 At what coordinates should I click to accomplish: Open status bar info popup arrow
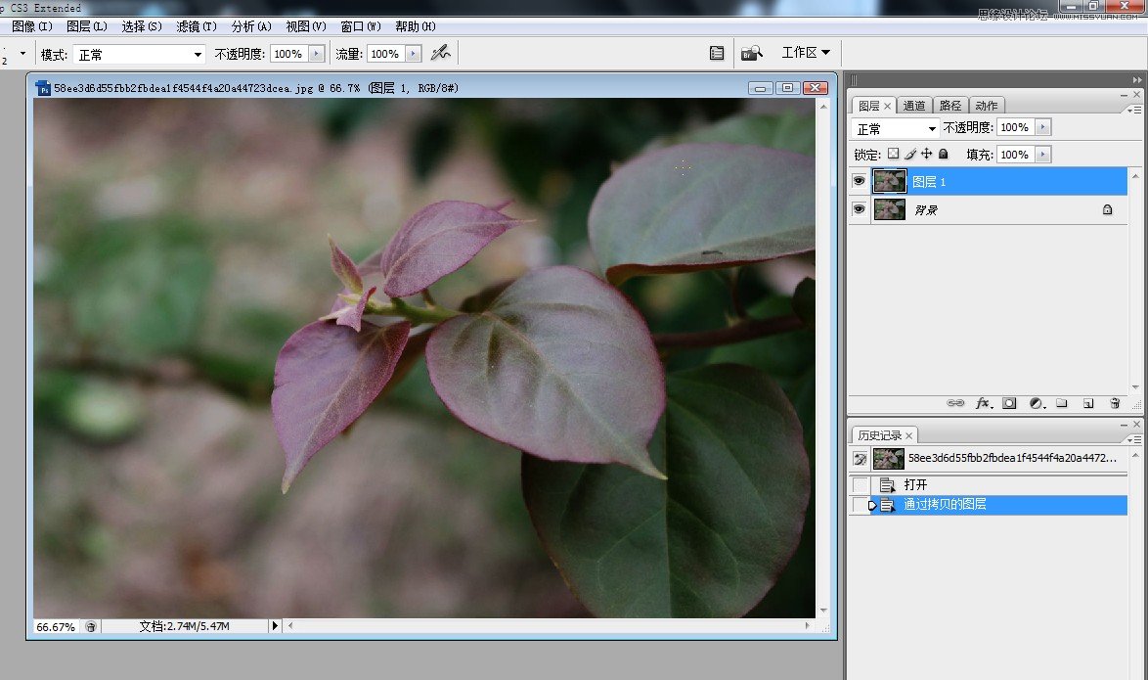(276, 626)
